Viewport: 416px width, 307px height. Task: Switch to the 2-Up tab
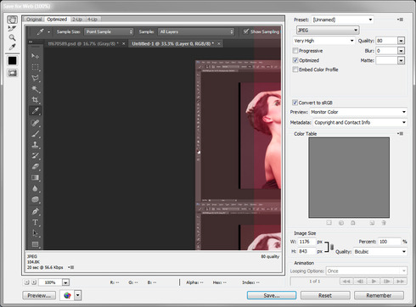[x=77, y=20]
